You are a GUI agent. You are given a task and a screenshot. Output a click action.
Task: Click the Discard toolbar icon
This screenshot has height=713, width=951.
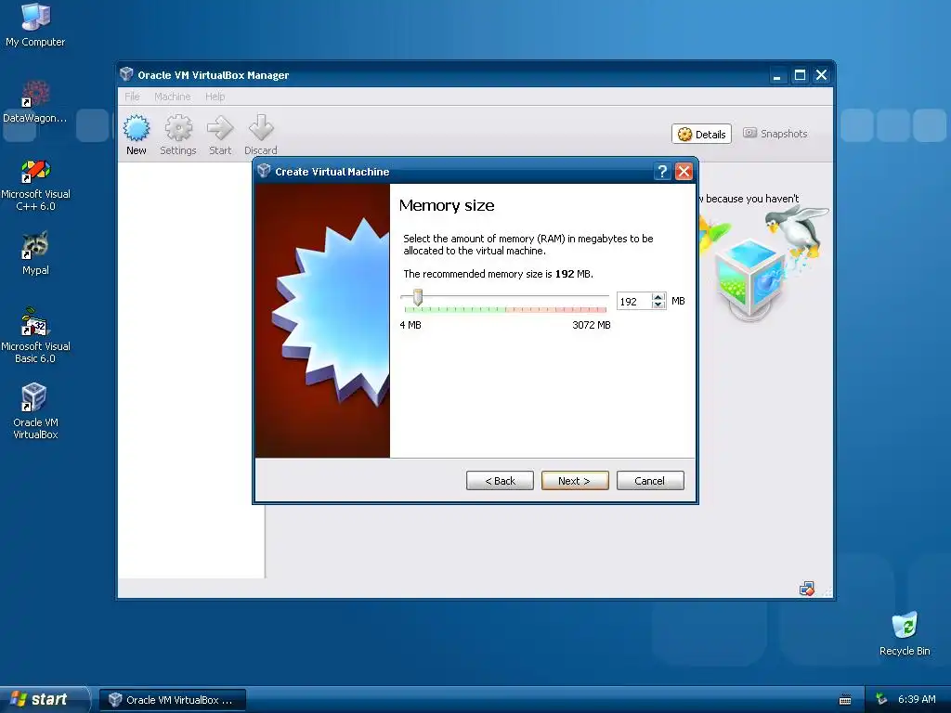261,135
